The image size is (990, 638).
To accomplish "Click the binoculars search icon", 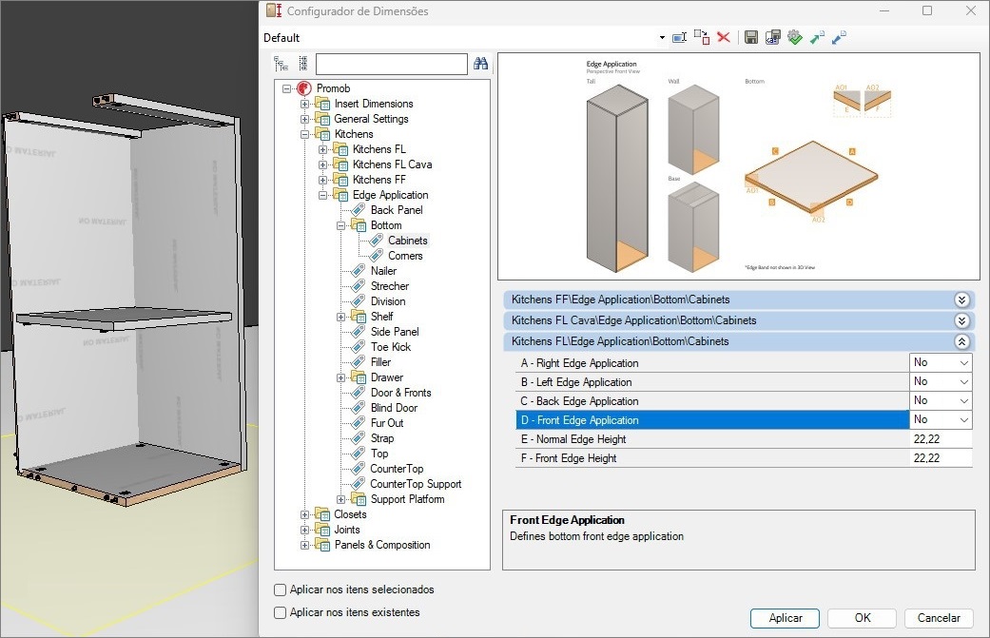I will click(480, 63).
